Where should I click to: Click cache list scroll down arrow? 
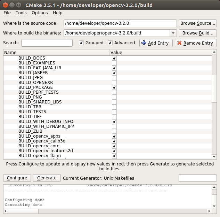point(214,157)
